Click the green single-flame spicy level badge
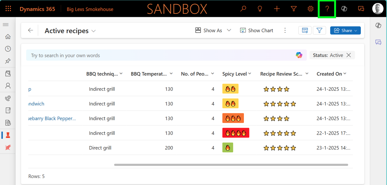The height and width of the screenshot is (185, 387). (x=228, y=148)
